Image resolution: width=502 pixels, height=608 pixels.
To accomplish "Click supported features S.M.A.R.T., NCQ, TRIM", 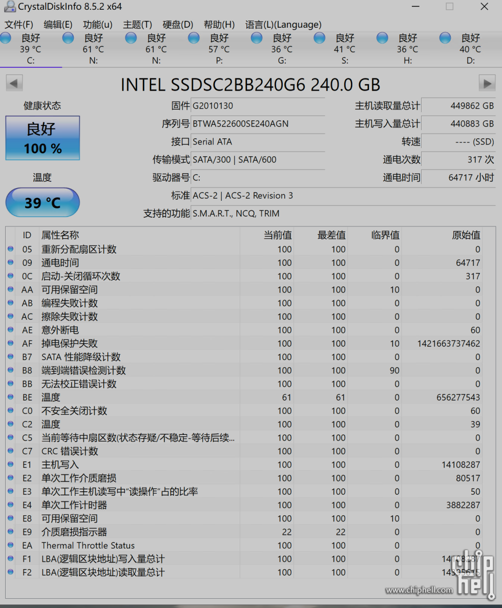I will coord(343,213).
